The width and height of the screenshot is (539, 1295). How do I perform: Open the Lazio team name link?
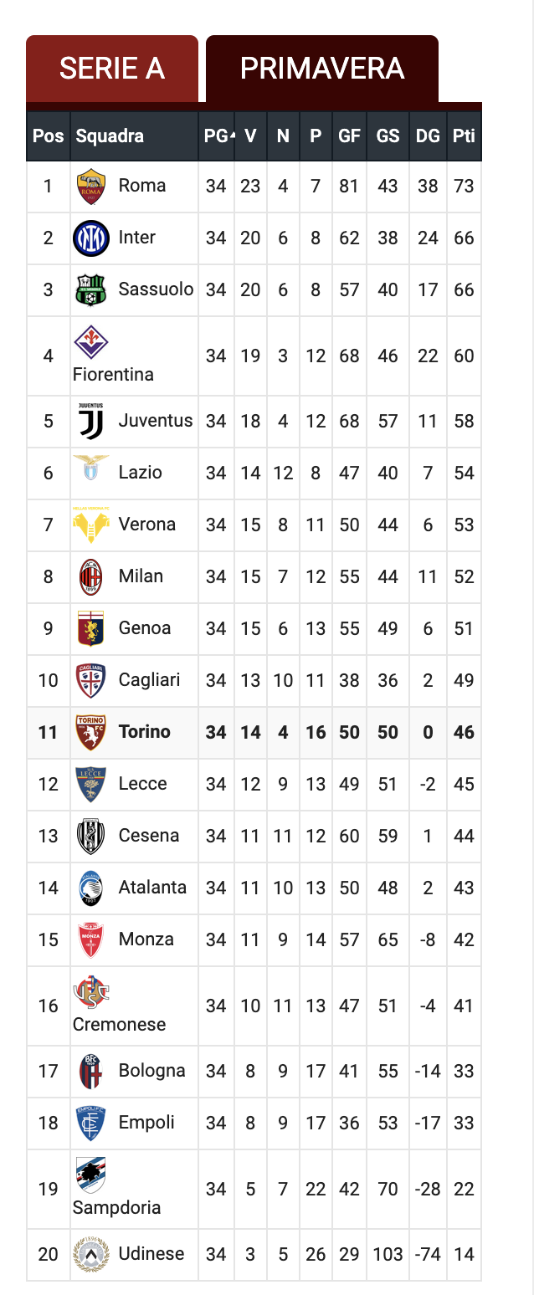point(140,473)
